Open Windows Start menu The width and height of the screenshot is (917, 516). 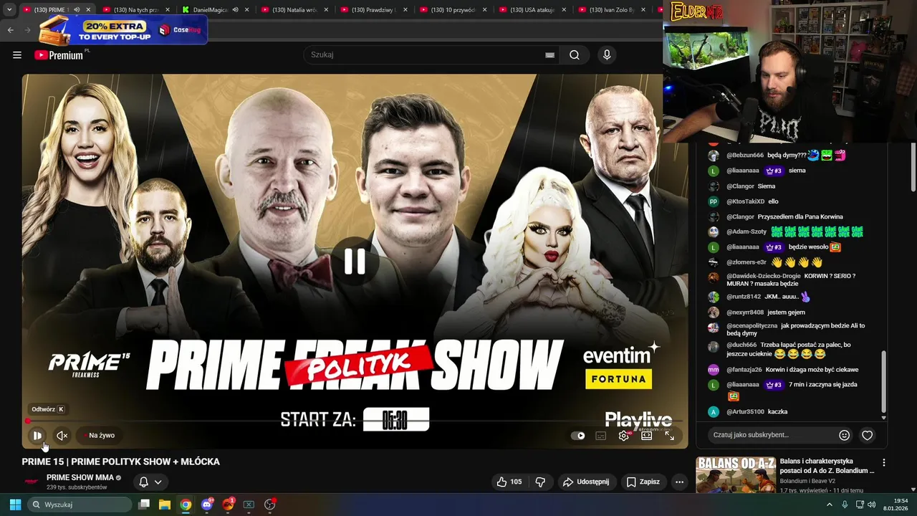[x=15, y=505]
